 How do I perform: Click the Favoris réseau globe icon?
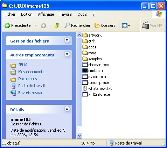[x=13, y=93]
